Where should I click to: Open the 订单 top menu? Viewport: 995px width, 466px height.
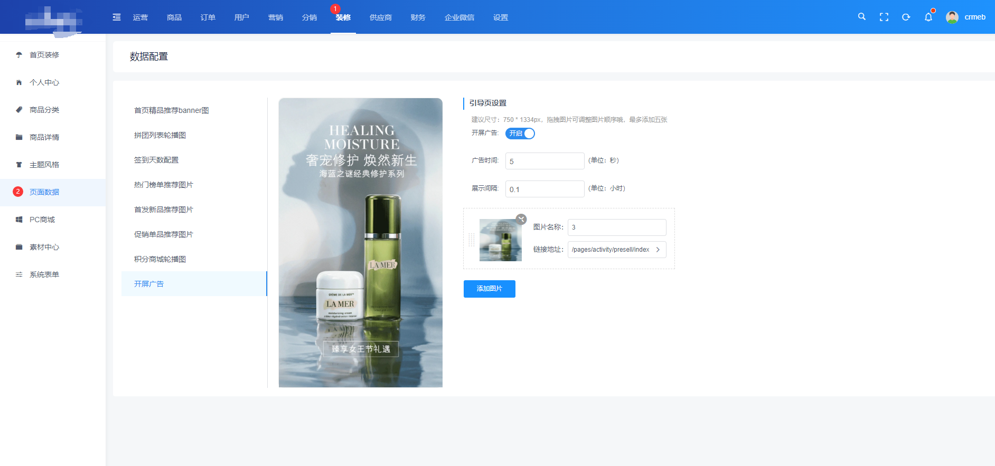pyautogui.click(x=208, y=17)
